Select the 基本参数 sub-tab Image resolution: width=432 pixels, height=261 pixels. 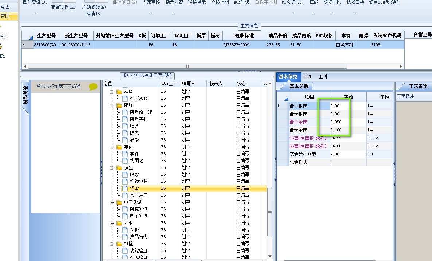click(299, 87)
